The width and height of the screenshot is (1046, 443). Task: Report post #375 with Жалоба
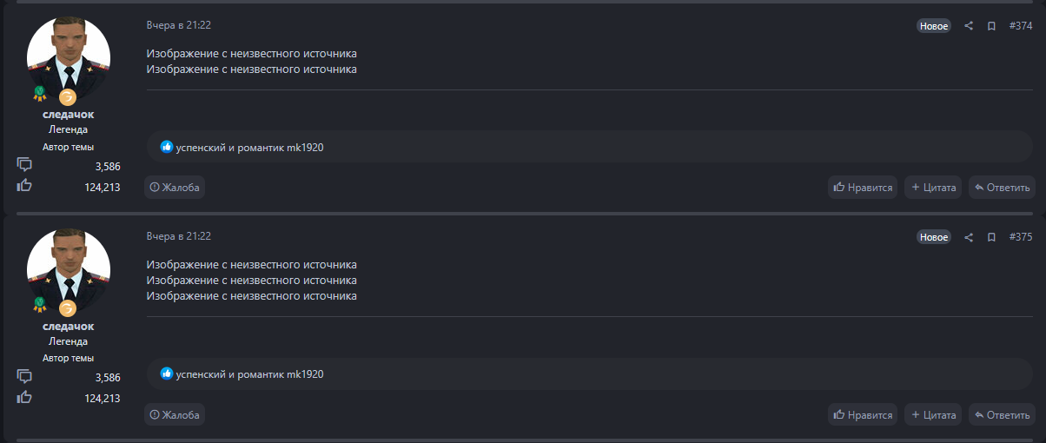[x=175, y=414]
